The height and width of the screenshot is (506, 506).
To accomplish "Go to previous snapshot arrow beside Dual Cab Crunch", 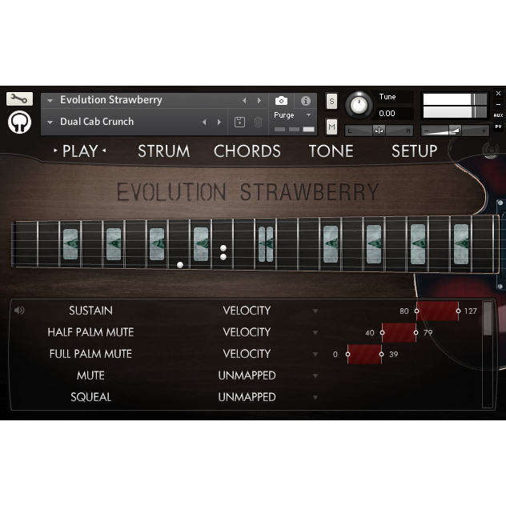I will coord(204,122).
